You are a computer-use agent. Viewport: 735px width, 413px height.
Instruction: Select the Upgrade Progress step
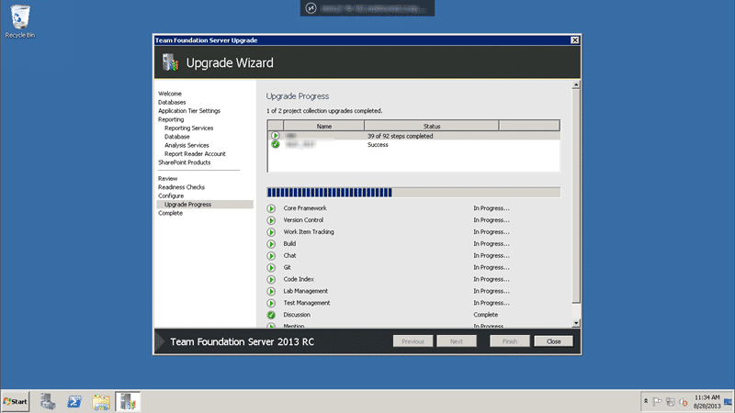205,205
